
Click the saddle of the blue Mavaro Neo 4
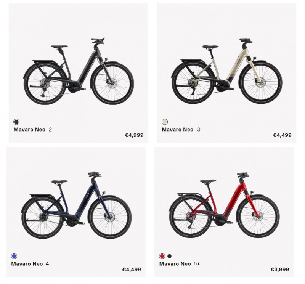pyautogui.click(x=59, y=182)
